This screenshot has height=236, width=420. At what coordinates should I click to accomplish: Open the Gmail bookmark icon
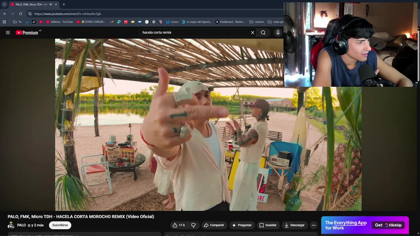pos(112,22)
